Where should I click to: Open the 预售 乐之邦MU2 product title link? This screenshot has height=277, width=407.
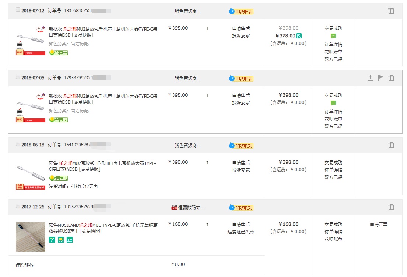tap(102, 166)
